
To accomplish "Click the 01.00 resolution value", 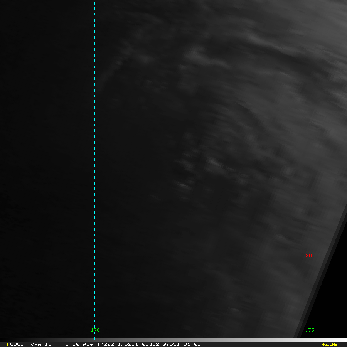I will pos(192,344).
